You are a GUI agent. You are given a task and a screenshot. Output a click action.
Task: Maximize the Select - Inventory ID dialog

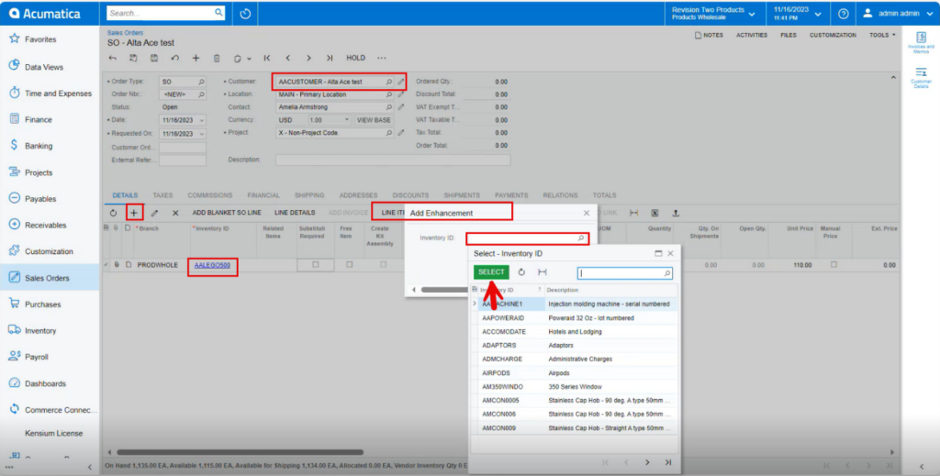pyautogui.click(x=658, y=254)
